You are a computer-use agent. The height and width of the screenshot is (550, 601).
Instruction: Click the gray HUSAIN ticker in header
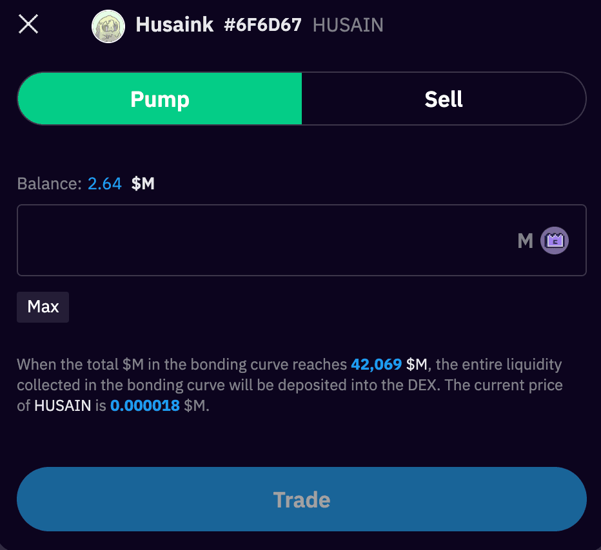pos(348,25)
